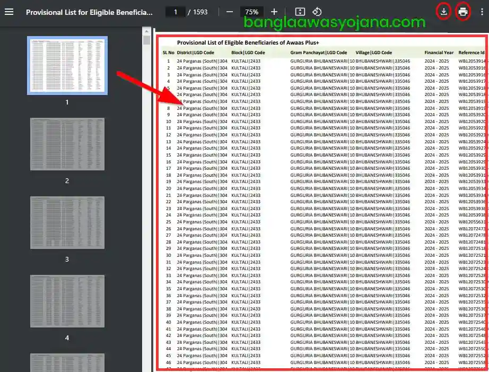
Task: Download the PDF using the download icon
Action: (x=444, y=12)
